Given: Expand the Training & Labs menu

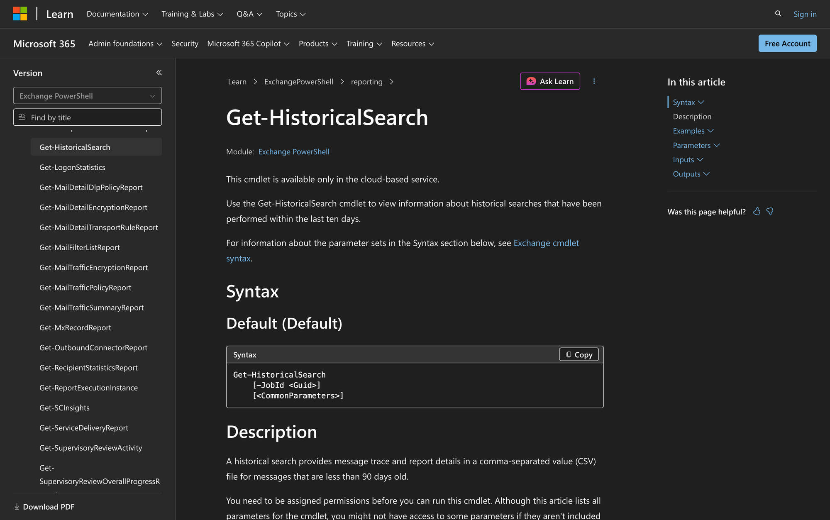Looking at the screenshot, I should 192,14.
